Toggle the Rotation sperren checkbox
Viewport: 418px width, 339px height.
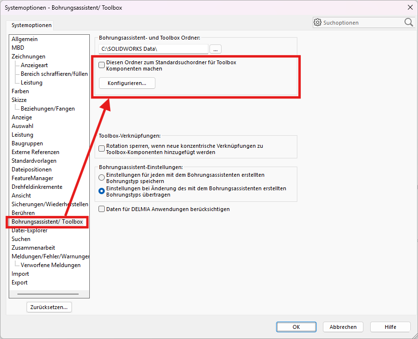(102, 149)
